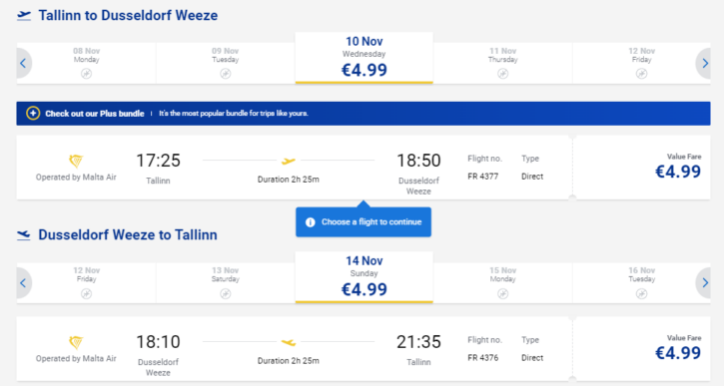
Task: Show earlier outbound dates with the left arrow
Action: coord(23,63)
